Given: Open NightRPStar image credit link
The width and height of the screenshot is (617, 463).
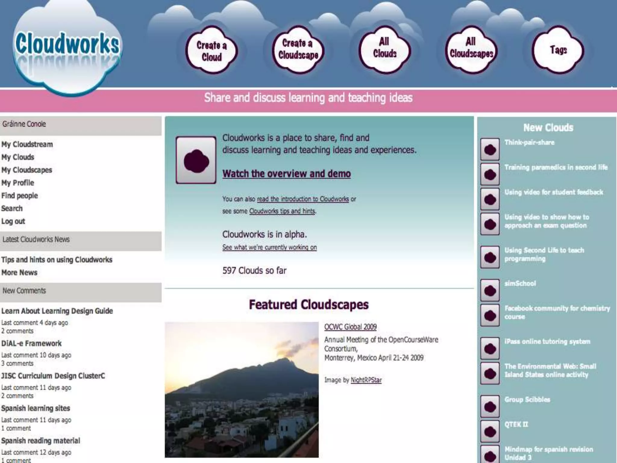Looking at the screenshot, I should [366, 380].
